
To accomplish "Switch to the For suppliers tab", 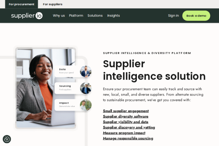I will pyautogui.click(x=53, y=4).
